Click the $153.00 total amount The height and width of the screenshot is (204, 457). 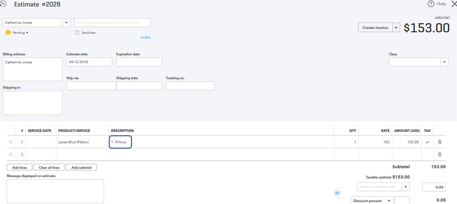click(427, 28)
